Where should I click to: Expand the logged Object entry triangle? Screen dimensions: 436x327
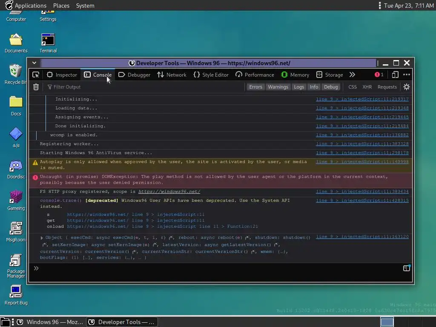click(x=42, y=238)
